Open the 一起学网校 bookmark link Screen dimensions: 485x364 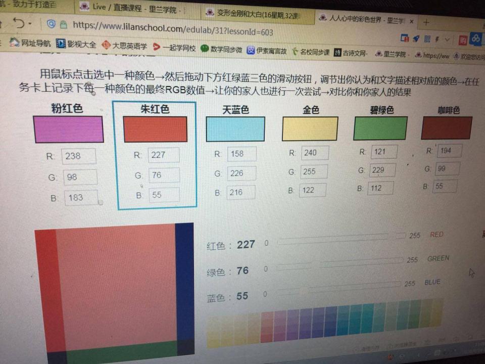(174, 48)
